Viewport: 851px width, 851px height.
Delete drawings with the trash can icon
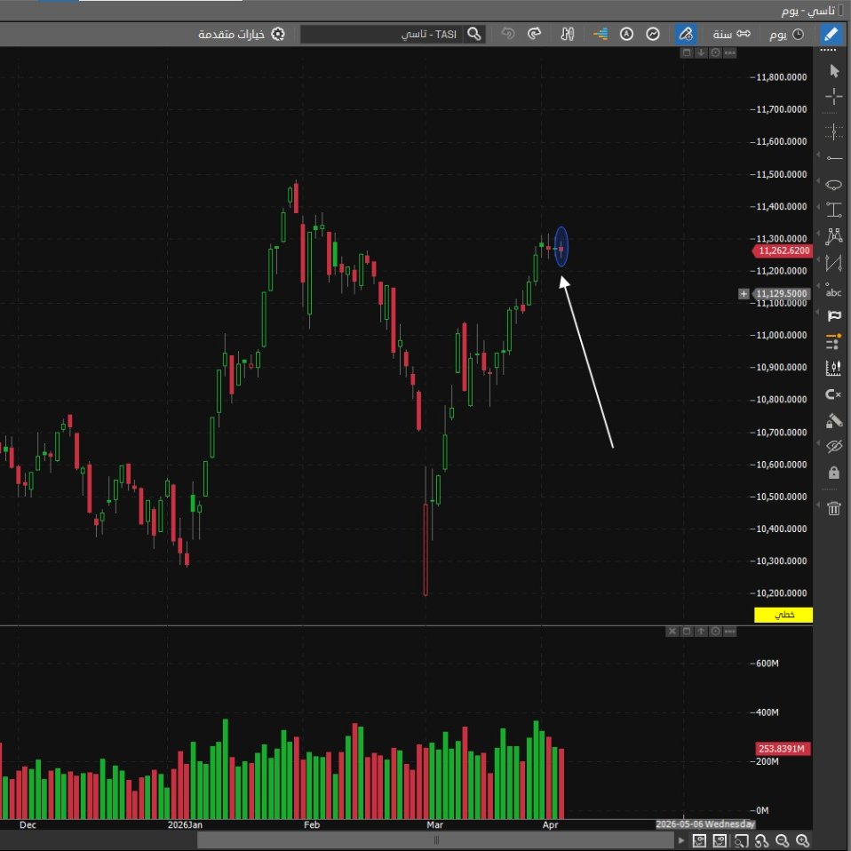coord(834,508)
